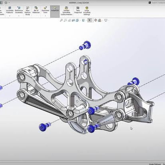
Task: Click Take Snapshot
Action: 78,10
